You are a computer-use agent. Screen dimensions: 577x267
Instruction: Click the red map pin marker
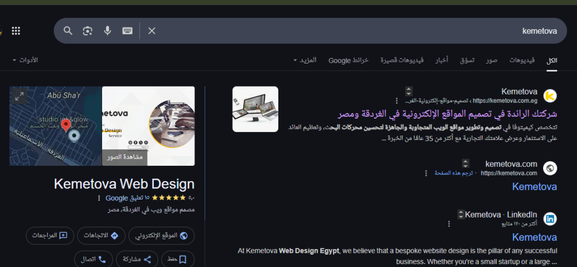pos(65,125)
